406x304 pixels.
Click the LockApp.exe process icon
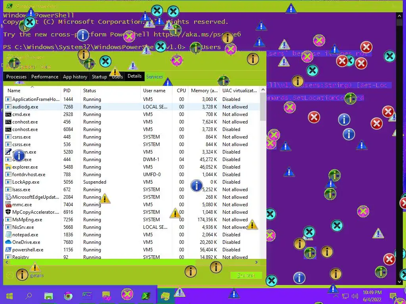[8, 182]
